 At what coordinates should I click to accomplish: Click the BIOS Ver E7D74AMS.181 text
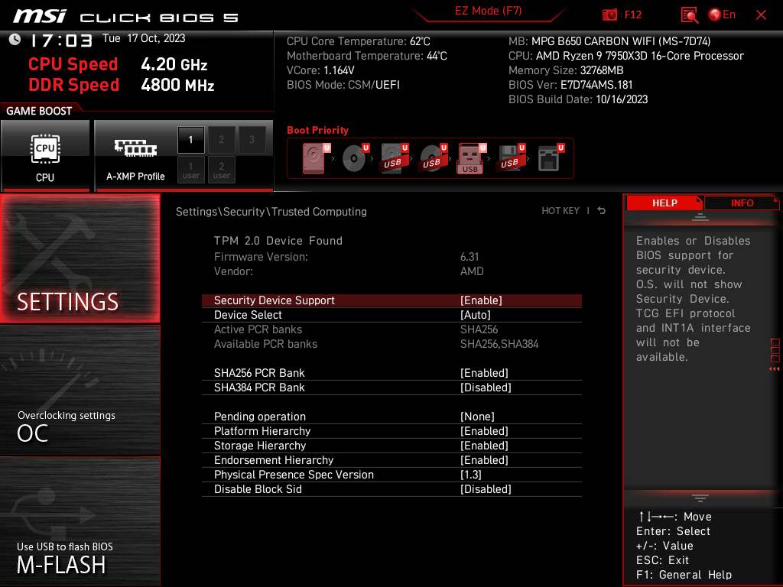point(570,85)
